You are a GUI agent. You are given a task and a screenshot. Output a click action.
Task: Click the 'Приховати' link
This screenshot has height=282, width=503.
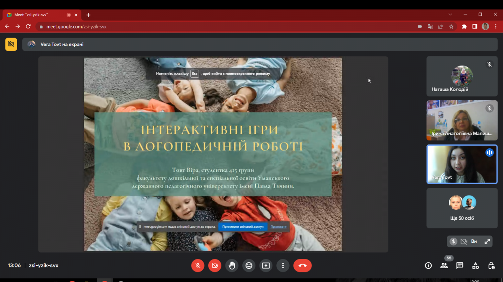(278, 226)
